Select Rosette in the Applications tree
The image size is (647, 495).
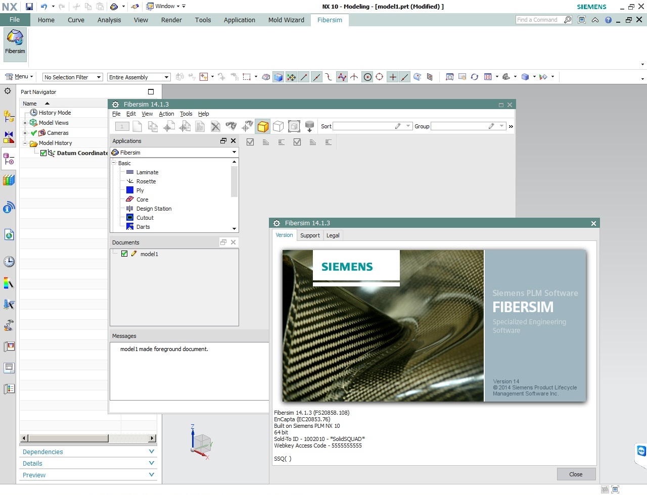coord(146,181)
